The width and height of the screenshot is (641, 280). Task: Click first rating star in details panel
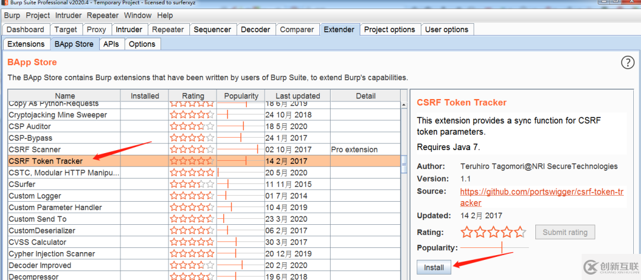tap(467, 232)
